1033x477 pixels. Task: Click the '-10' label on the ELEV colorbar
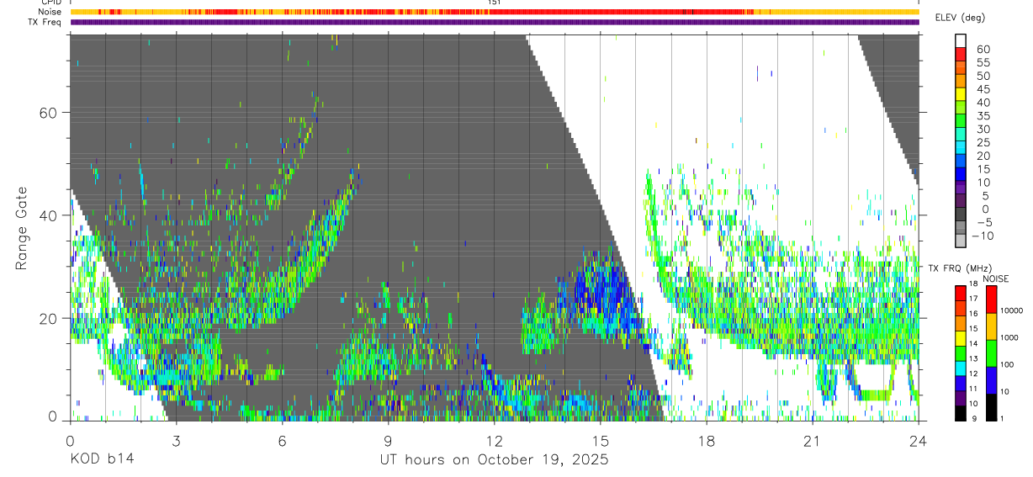[x=982, y=236]
